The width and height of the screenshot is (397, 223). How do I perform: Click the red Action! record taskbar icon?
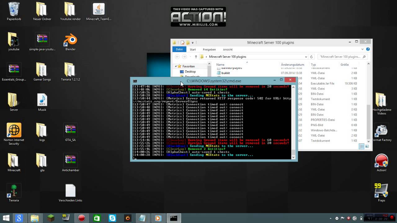(81, 218)
